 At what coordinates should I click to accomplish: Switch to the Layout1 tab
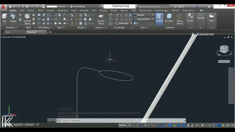pyautogui.click(x=18, y=125)
